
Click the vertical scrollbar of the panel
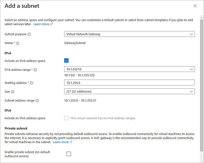pos(202,90)
